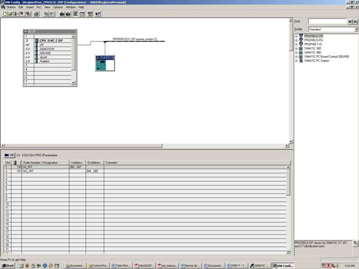Click the Print toolbar icon
359x269 pixels.
[36, 14]
